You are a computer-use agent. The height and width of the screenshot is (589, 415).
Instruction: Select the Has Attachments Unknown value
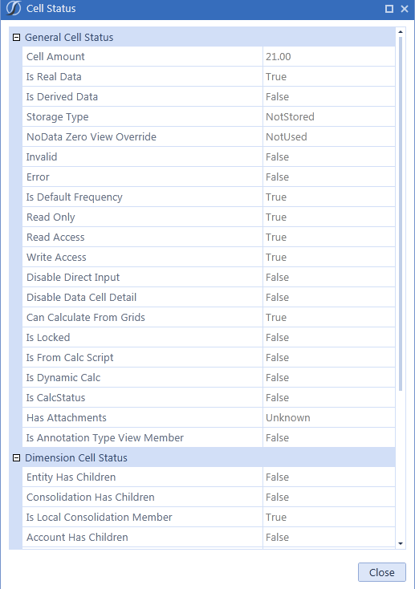tap(288, 418)
